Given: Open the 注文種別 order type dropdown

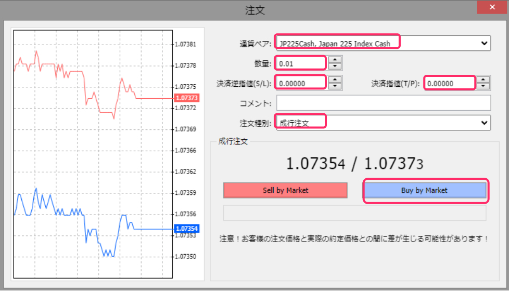Looking at the screenshot, I should (x=384, y=123).
